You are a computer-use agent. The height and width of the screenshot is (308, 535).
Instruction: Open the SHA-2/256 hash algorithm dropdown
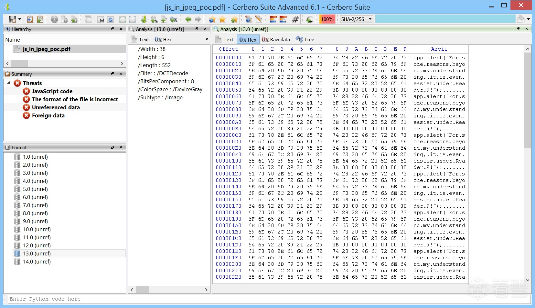(x=357, y=19)
